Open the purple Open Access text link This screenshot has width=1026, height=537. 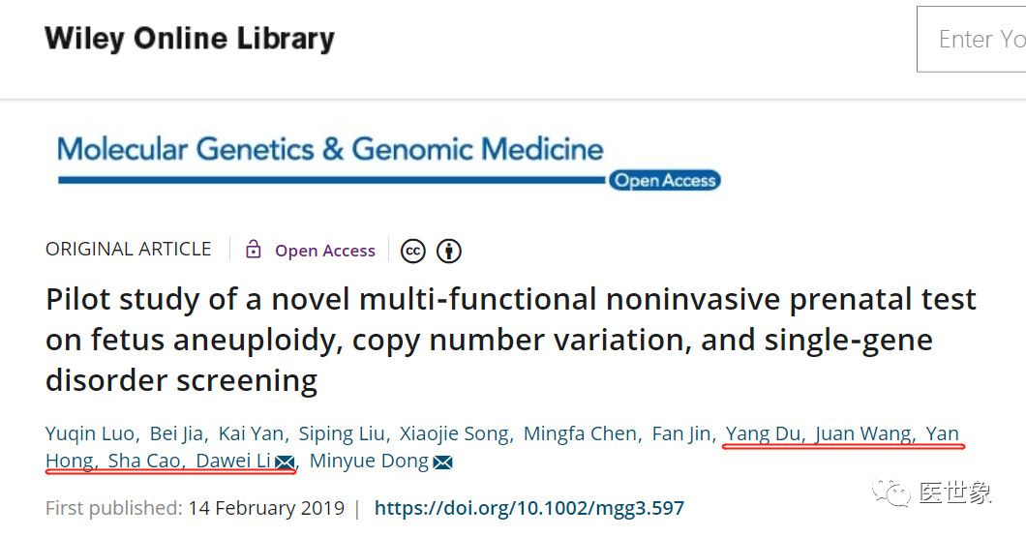(x=325, y=251)
